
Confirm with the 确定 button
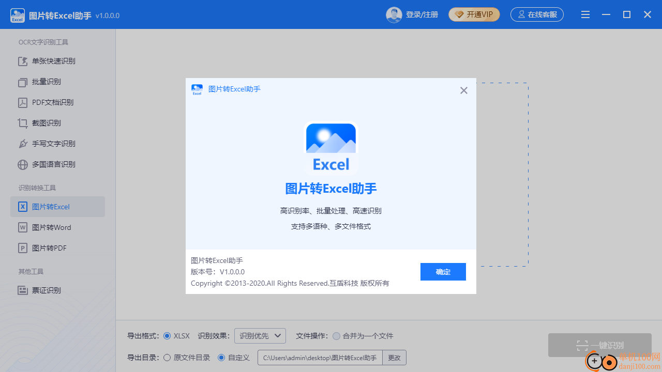[x=443, y=272]
